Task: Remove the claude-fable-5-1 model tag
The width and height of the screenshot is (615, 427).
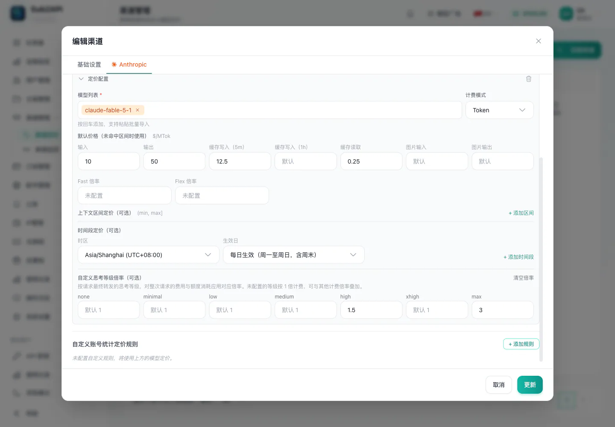Action: pos(138,110)
